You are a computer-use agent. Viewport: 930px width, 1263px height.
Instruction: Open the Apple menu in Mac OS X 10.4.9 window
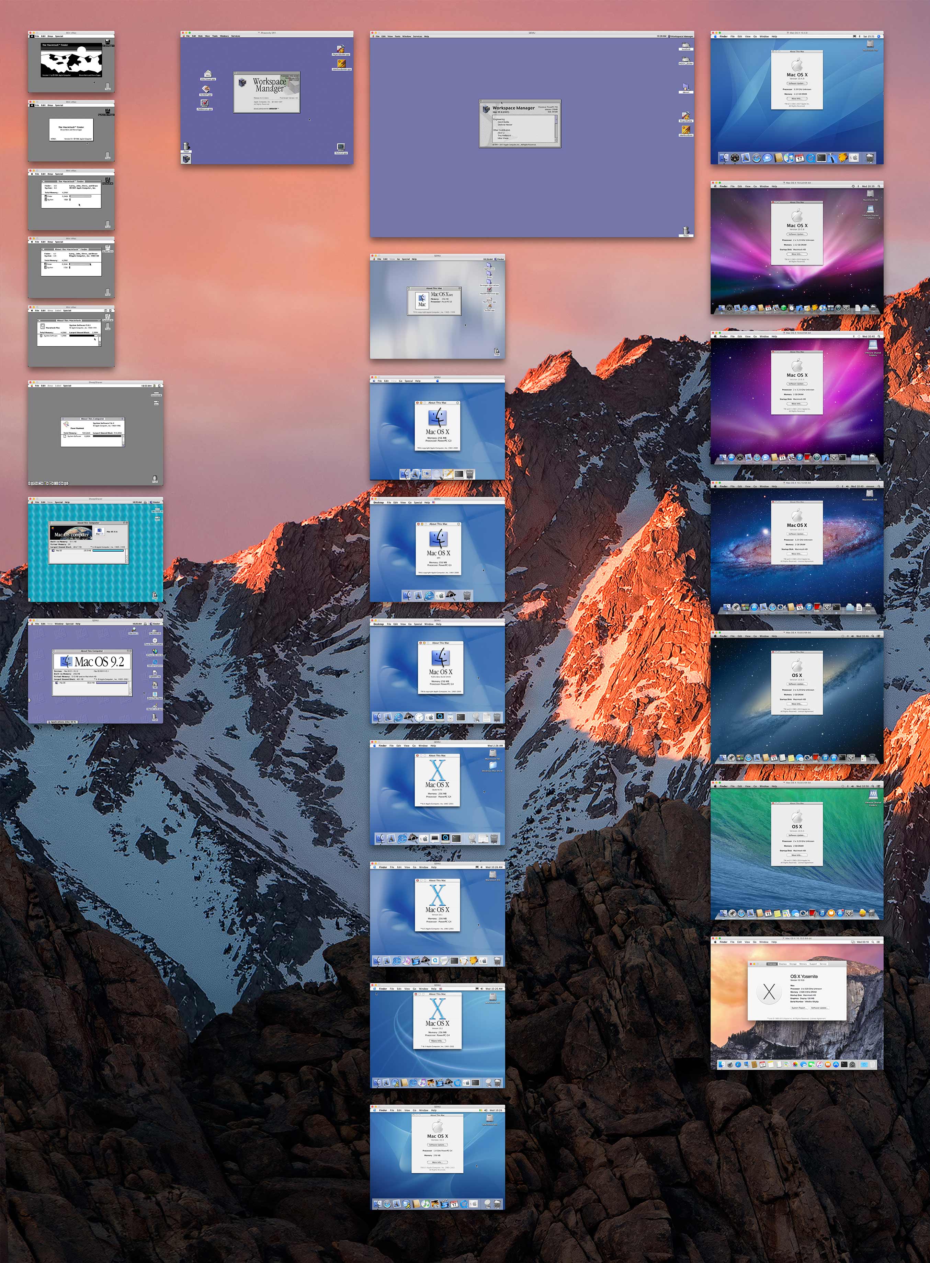pos(715,37)
